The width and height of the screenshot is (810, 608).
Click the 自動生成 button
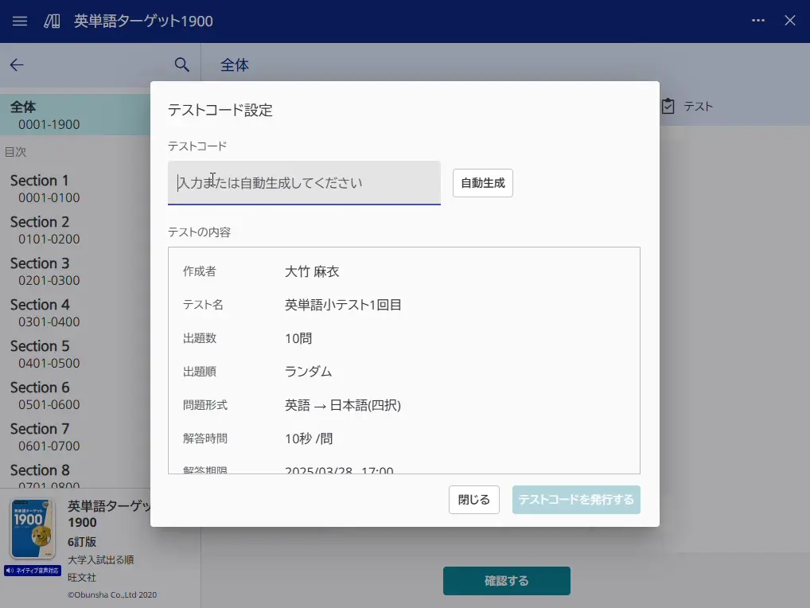click(x=482, y=182)
